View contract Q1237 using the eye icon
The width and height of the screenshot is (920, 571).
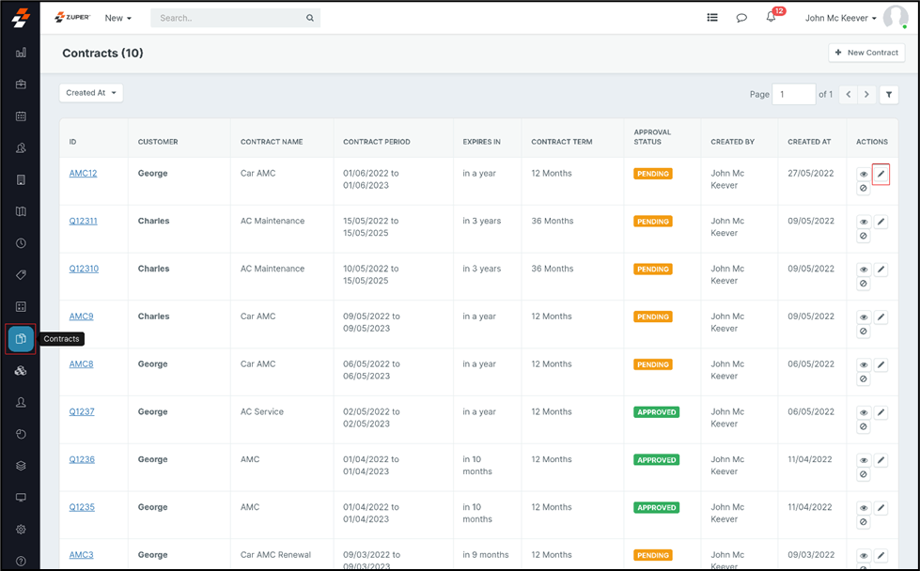(863, 413)
